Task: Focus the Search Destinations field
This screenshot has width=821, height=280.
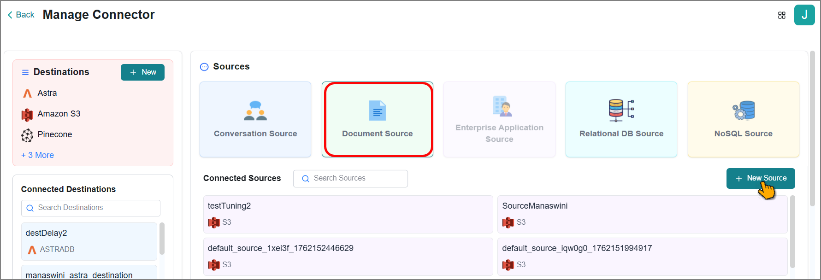Action: click(x=91, y=208)
